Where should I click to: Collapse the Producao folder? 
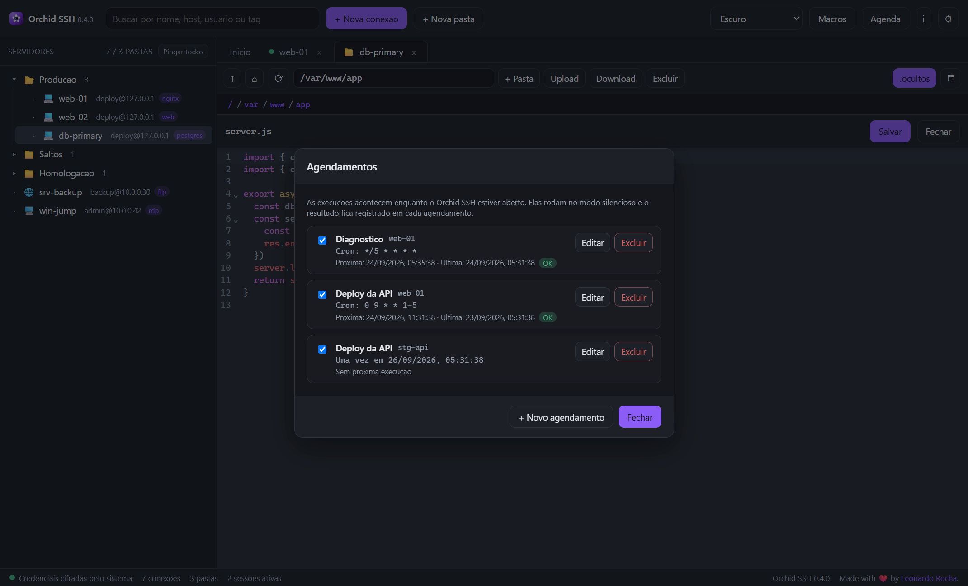point(14,80)
